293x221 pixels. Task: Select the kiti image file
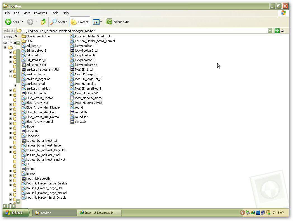[x=26, y=164]
